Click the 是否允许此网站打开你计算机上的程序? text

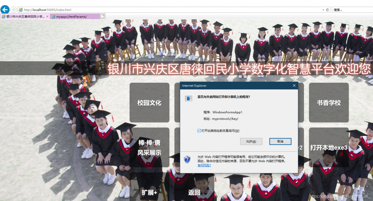(224, 97)
